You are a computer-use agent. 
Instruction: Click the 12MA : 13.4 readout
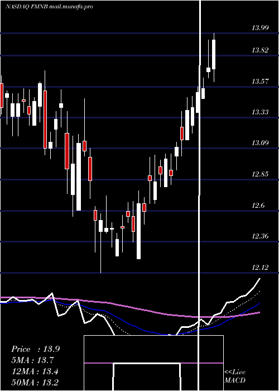pos(35,371)
